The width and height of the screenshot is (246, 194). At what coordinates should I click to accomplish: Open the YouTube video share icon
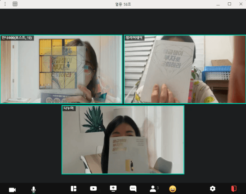[x=93, y=189]
